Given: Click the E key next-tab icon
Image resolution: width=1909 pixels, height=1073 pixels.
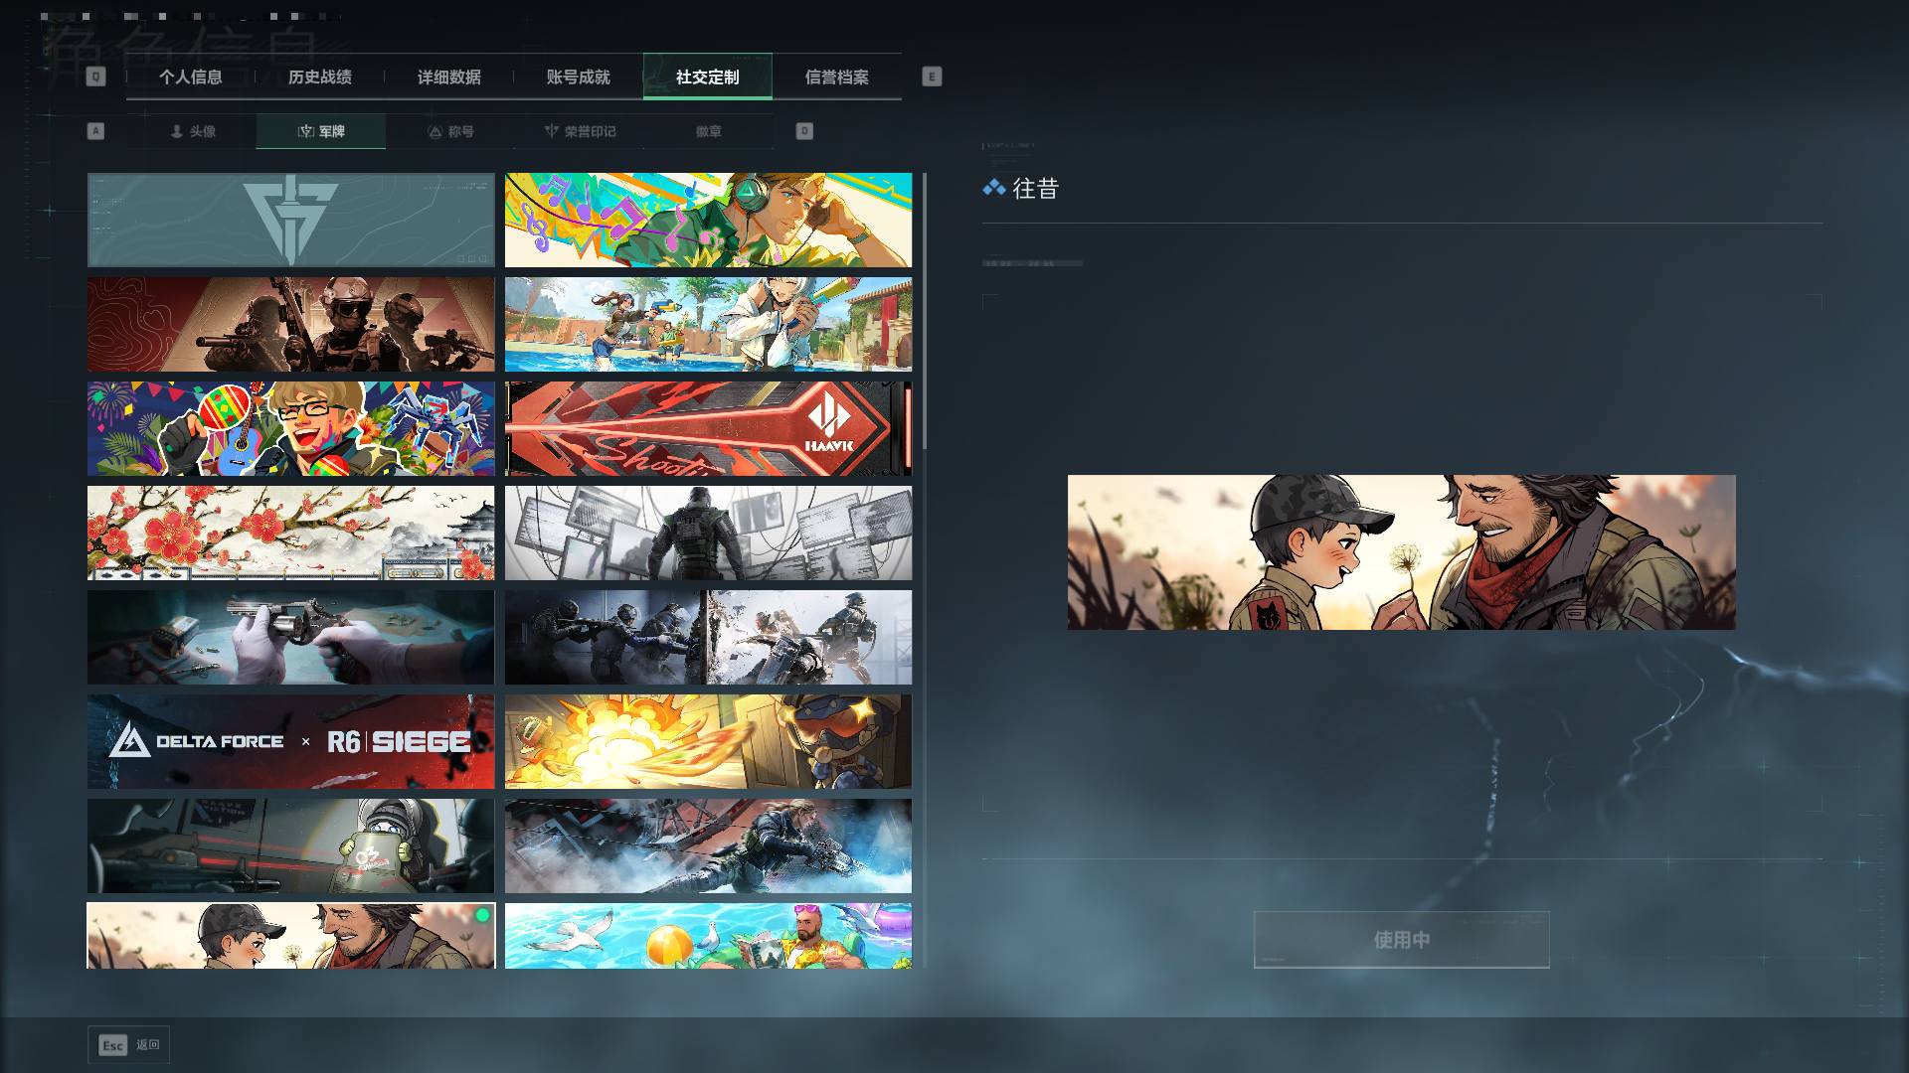Looking at the screenshot, I should click(x=932, y=77).
